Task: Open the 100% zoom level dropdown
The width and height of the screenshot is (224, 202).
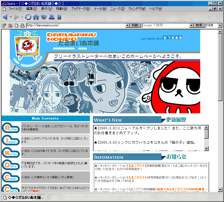Action: 220,26
